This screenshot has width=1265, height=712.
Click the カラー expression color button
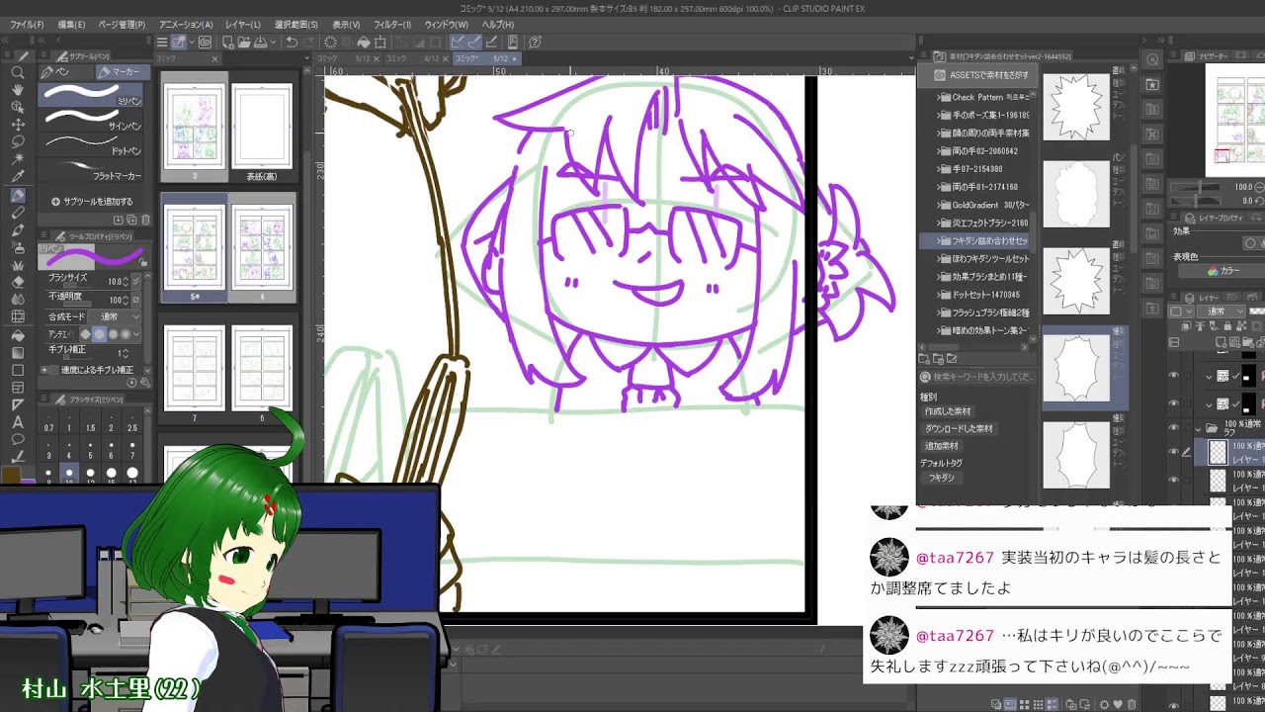(1223, 270)
